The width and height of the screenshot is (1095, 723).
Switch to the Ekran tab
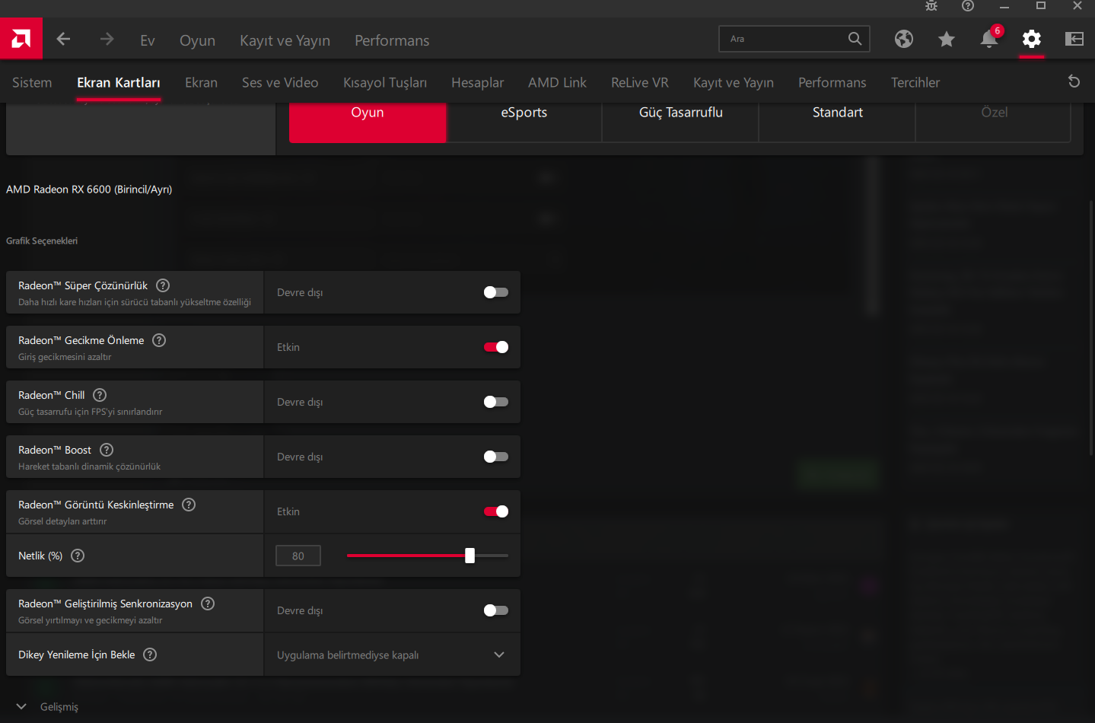point(201,82)
